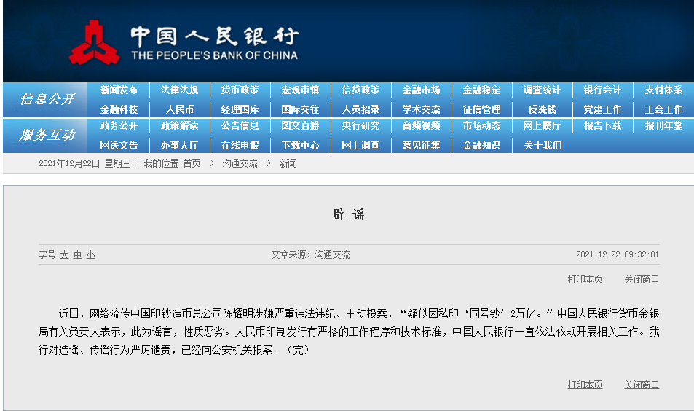Open 金融知识 section
The image size is (694, 411).
point(481,145)
